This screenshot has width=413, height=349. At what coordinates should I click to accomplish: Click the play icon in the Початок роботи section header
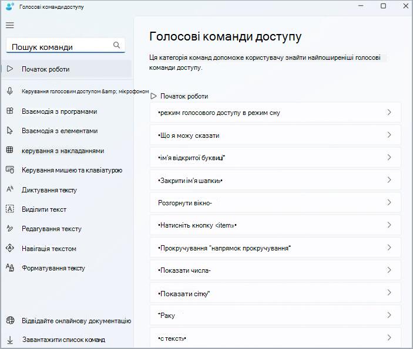tap(153, 96)
